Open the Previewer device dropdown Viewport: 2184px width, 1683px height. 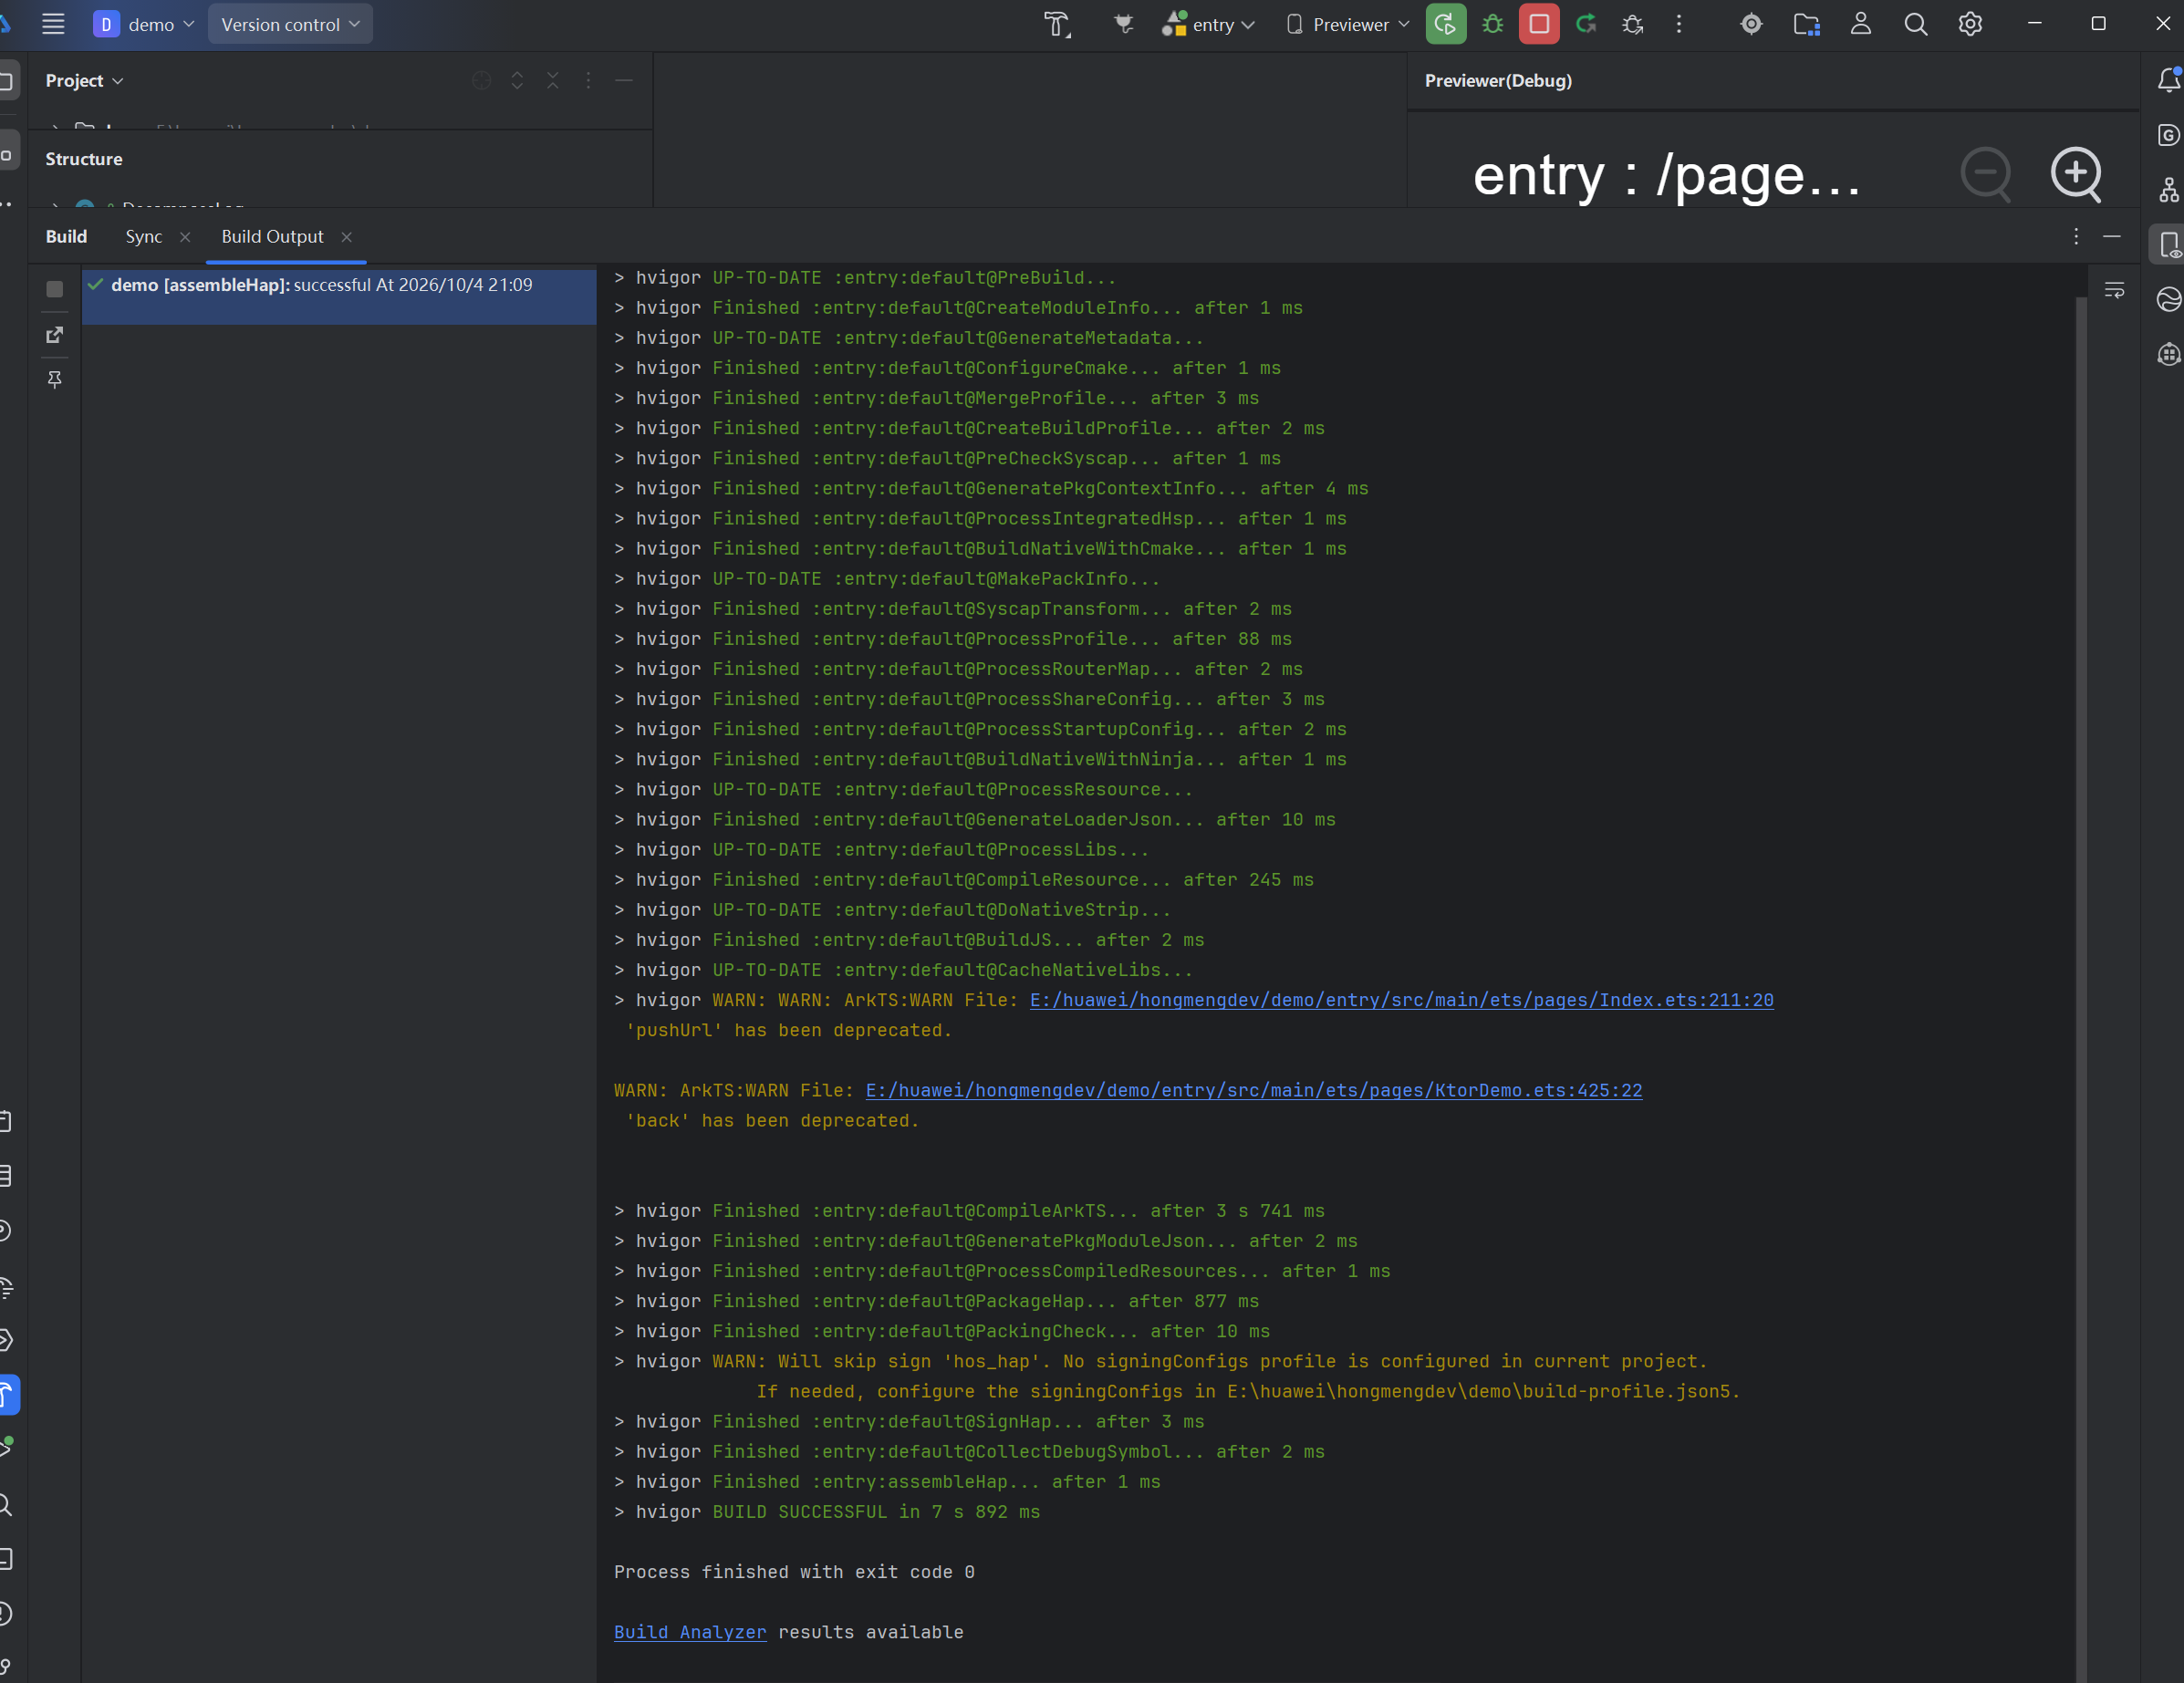point(1348,24)
